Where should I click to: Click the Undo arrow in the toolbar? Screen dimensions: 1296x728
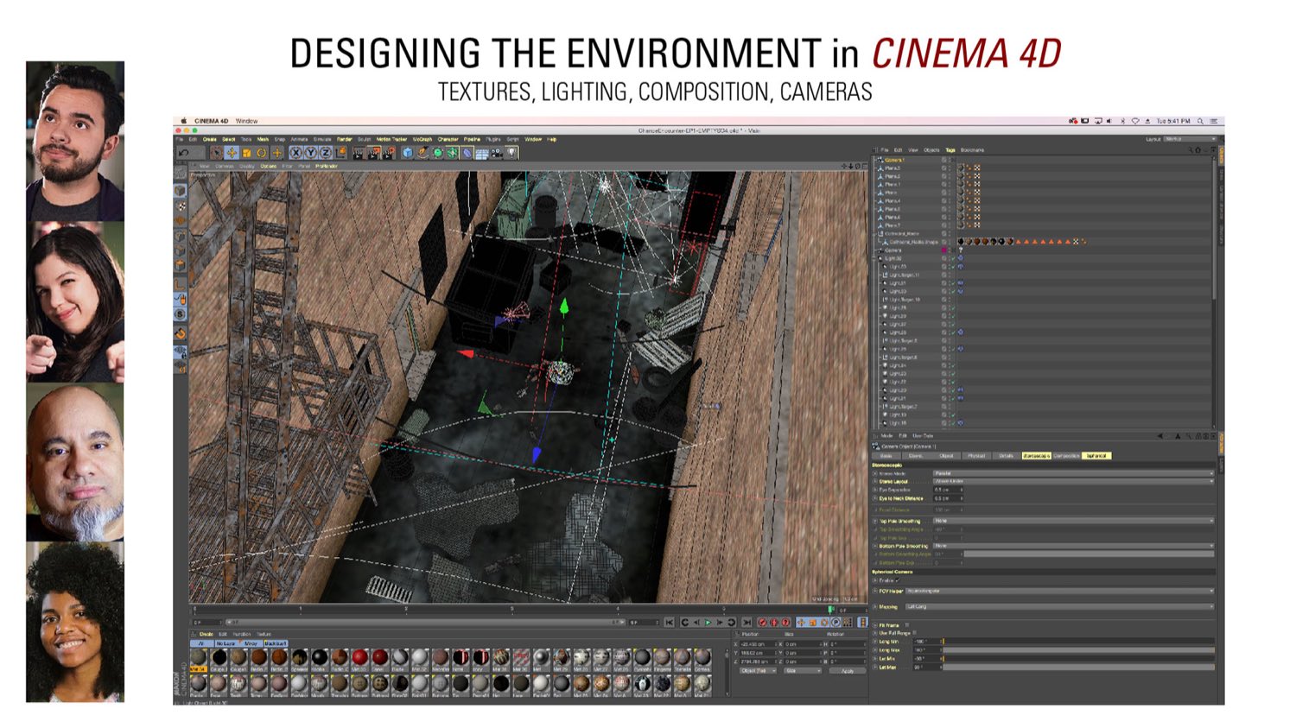pos(183,153)
